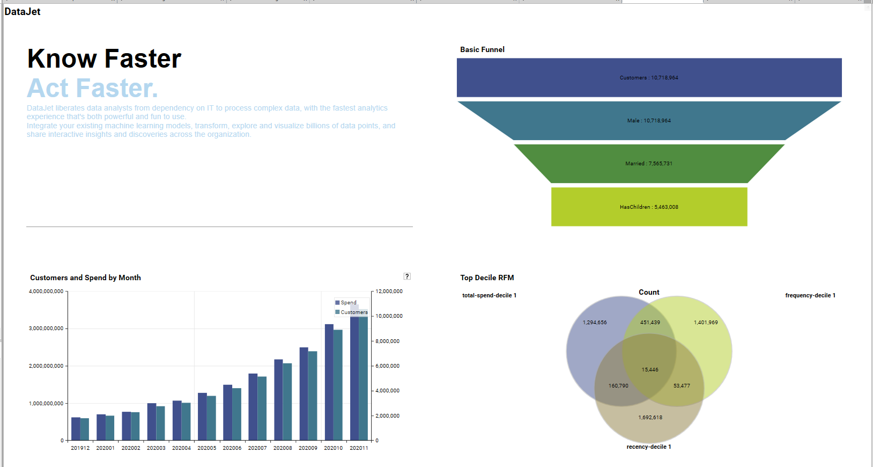Click the Venn region showing 1,294,656

coord(595,323)
